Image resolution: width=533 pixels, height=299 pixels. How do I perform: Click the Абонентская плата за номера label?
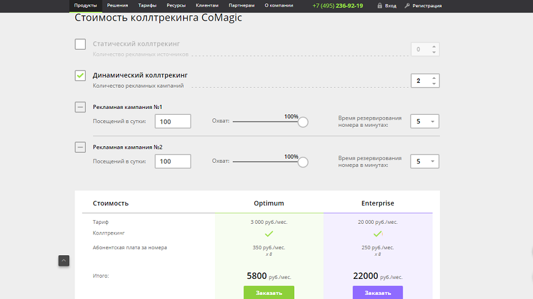[x=130, y=247]
